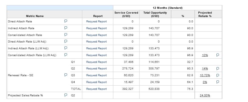Click the 520,838 total opportunity value
248x102 pixels.
(154, 89)
